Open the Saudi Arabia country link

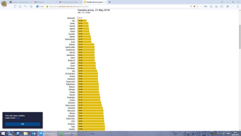point(70,47)
